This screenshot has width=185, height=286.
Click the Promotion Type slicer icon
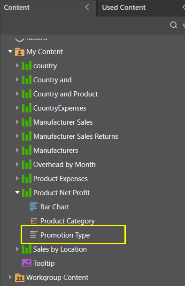(34, 235)
